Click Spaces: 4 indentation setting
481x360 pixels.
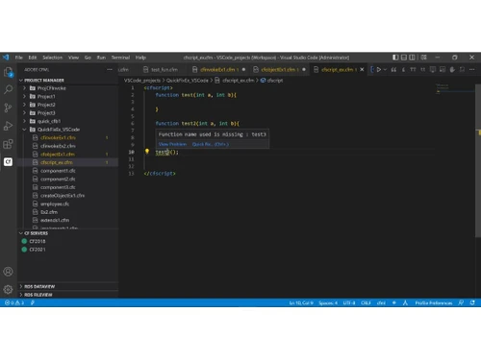pyautogui.click(x=328, y=302)
